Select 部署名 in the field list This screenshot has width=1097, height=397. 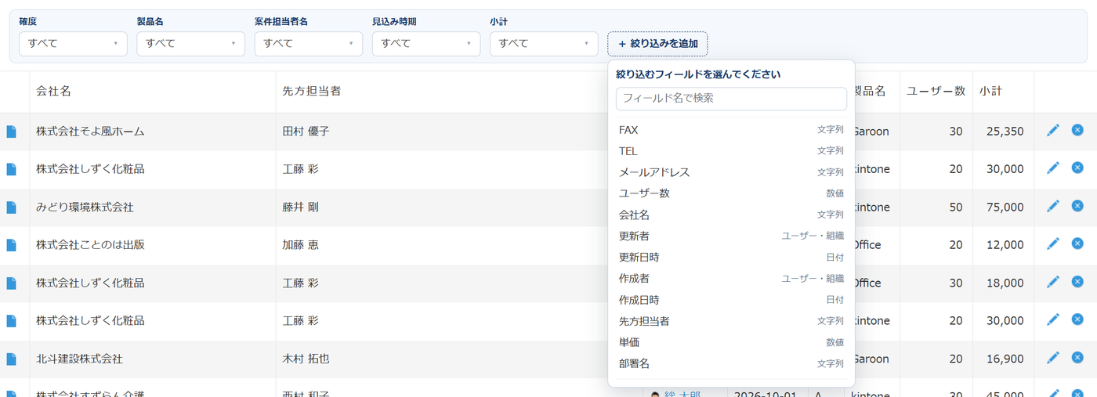point(731,364)
